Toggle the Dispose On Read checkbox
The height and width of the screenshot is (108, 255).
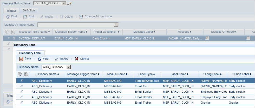207,38
